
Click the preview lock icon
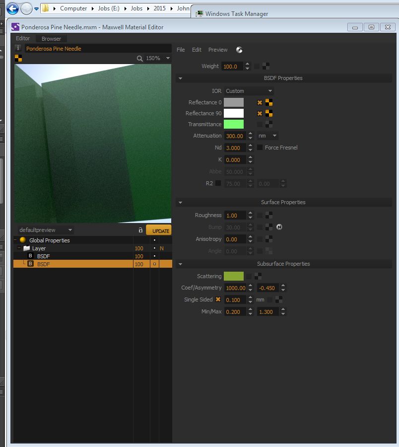click(140, 230)
